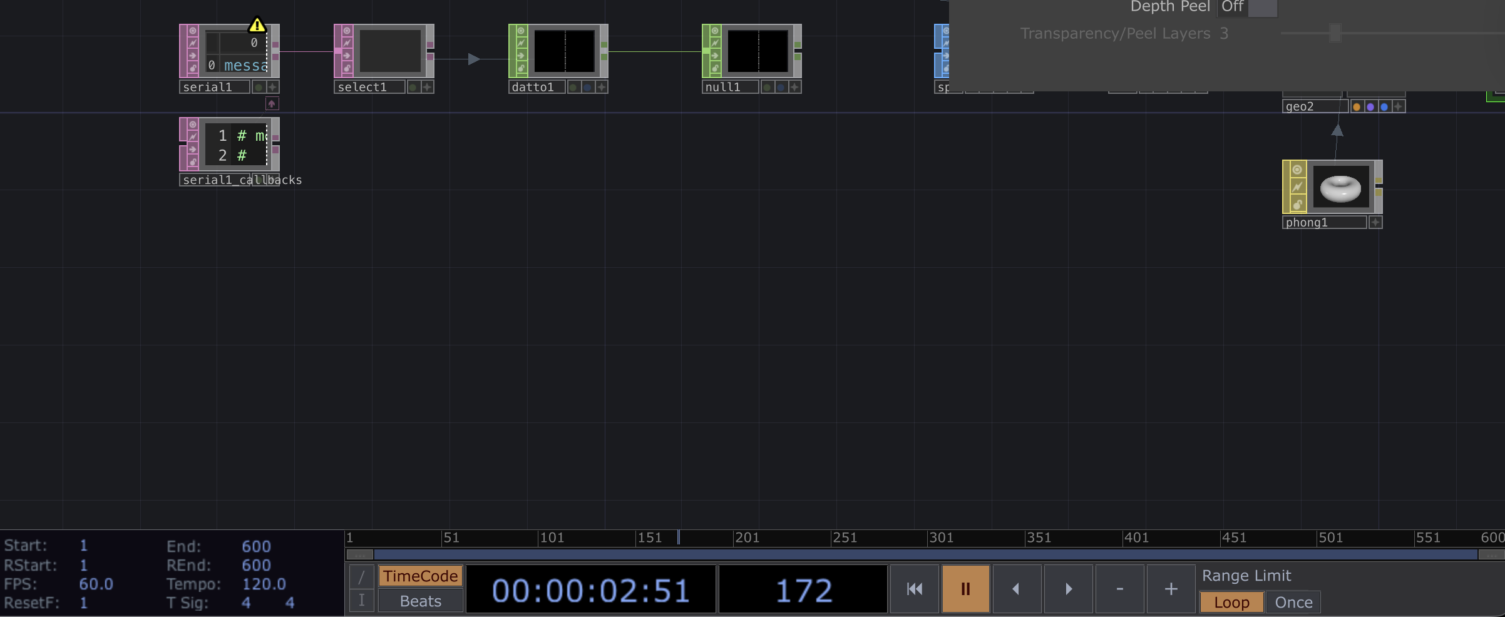Expand the plus button on phong1 node

tap(1375, 223)
